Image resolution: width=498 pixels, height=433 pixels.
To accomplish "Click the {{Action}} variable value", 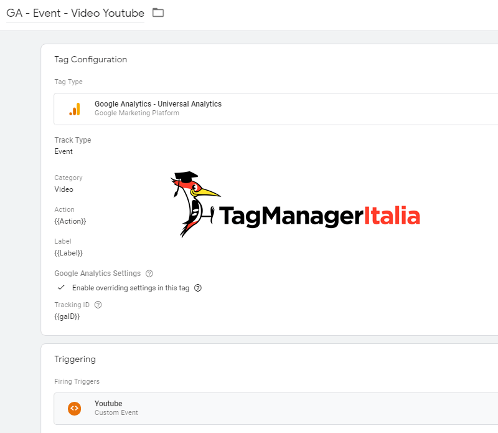I will tap(70, 221).
